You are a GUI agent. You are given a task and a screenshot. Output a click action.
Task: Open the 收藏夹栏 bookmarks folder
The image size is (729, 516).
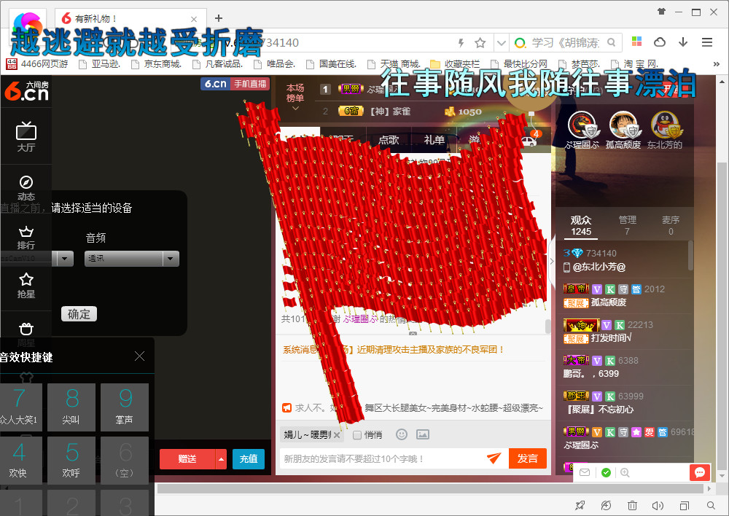click(x=455, y=63)
